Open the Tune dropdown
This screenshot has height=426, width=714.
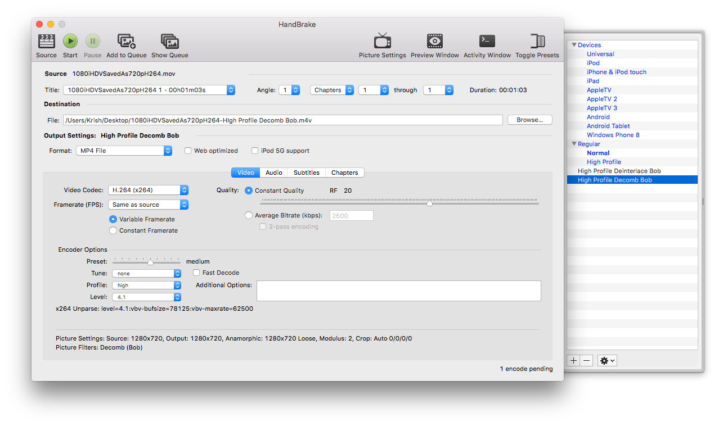[146, 273]
